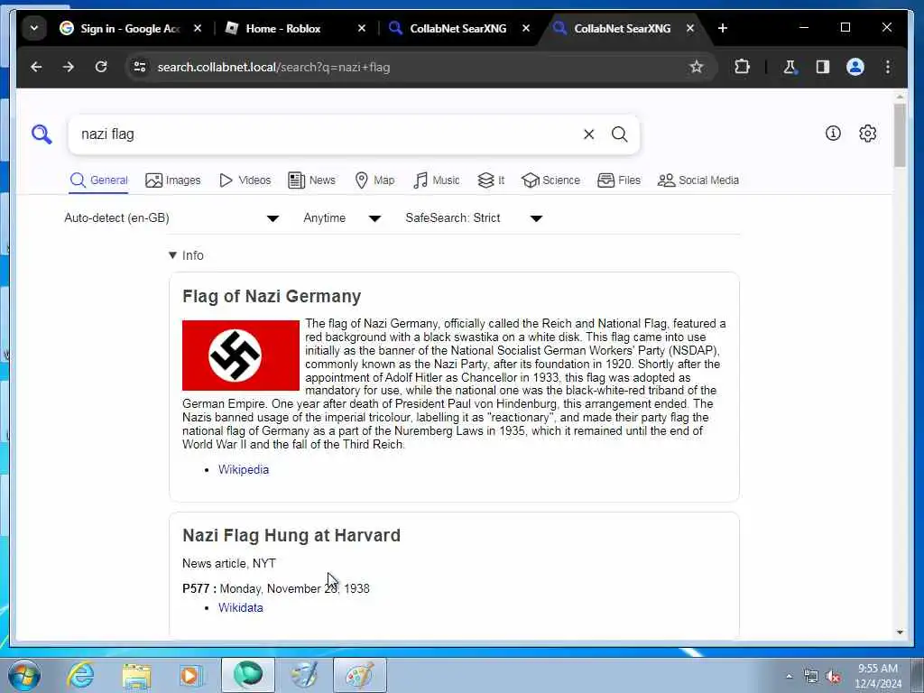Open a new tab with plus
Viewport: 924px width, 693px height.
pyautogui.click(x=723, y=28)
